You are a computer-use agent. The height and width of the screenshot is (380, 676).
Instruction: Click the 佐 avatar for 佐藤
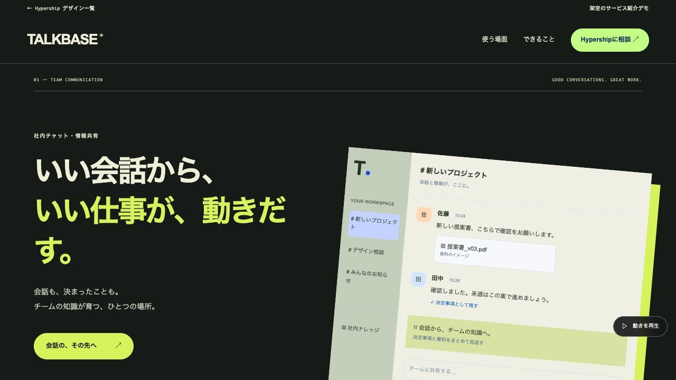(424, 214)
